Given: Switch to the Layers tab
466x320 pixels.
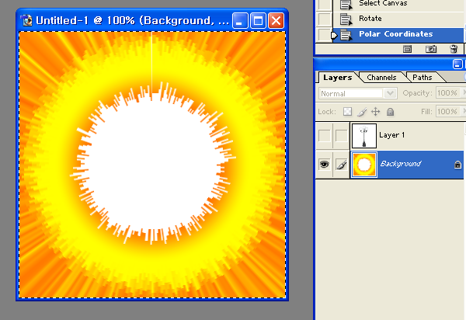Looking at the screenshot, I should point(337,78).
